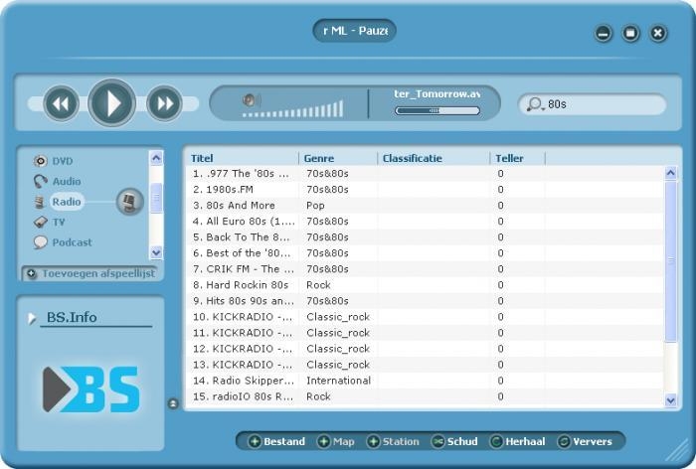Open the Audio section
This screenshot has width=696, height=469.
[67, 181]
